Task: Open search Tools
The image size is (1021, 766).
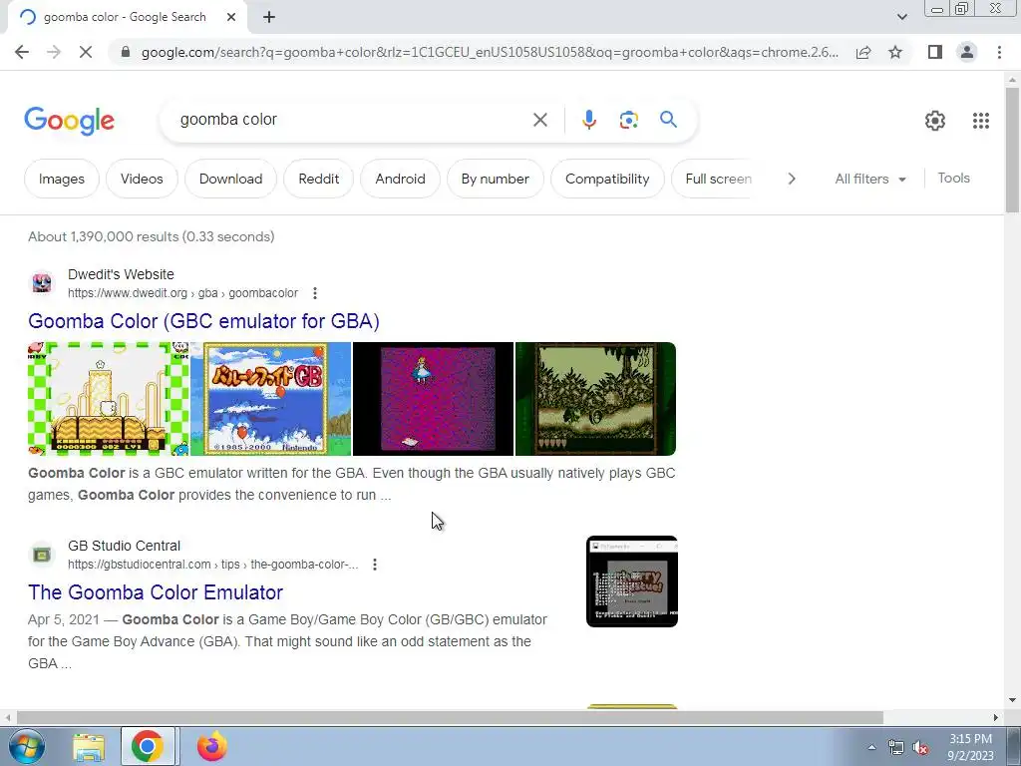Action: [953, 178]
